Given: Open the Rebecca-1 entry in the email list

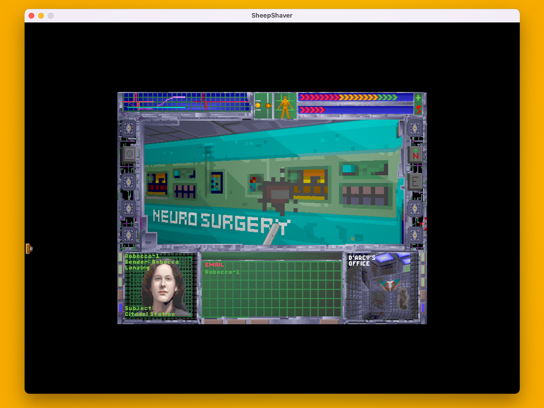Looking at the screenshot, I should tap(222, 272).
